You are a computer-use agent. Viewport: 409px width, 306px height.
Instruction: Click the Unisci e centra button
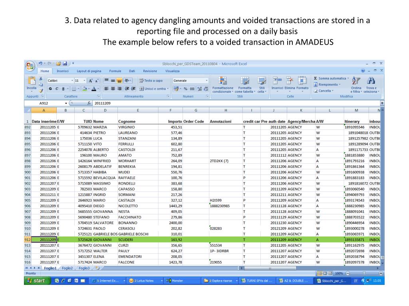154,89
